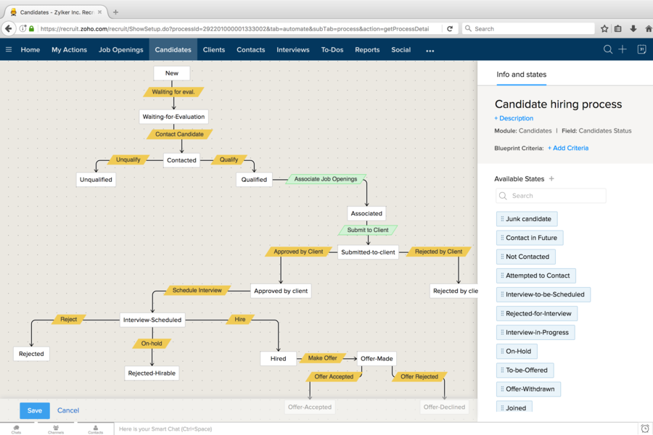Select the Junk candidate state chip

[x=527, y=219]
